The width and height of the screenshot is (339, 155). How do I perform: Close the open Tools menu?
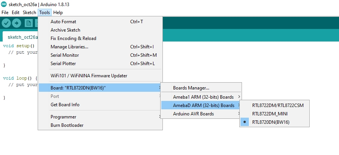click(x=45, y=13)
